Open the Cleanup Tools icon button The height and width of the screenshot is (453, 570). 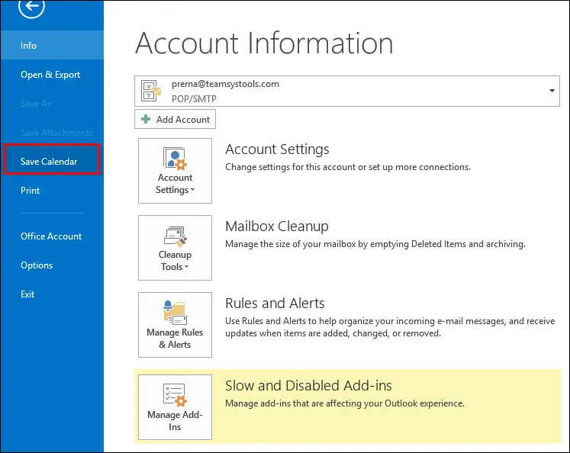[175, 247]
